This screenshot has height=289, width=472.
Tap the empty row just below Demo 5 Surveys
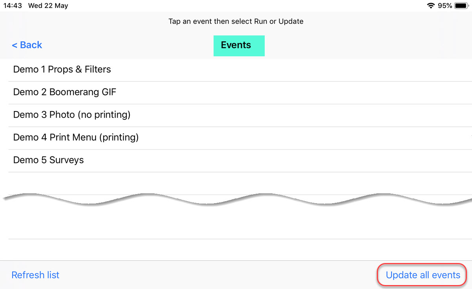pyautogui.click(x=240, y=182)
